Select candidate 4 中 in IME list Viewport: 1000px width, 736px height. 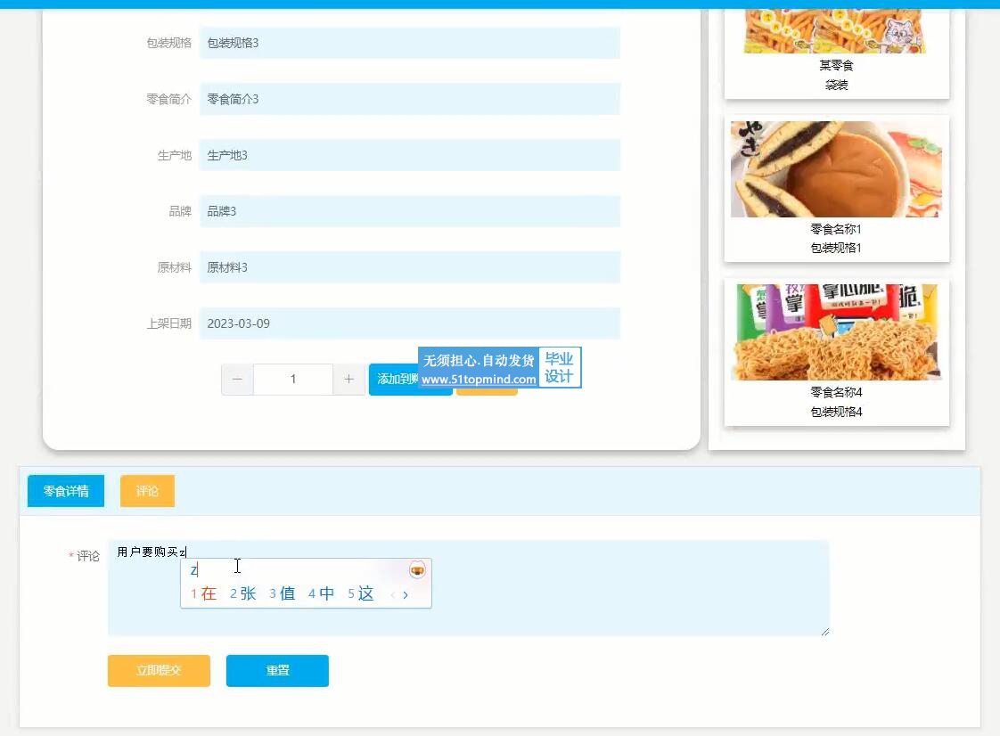(322, 593)
